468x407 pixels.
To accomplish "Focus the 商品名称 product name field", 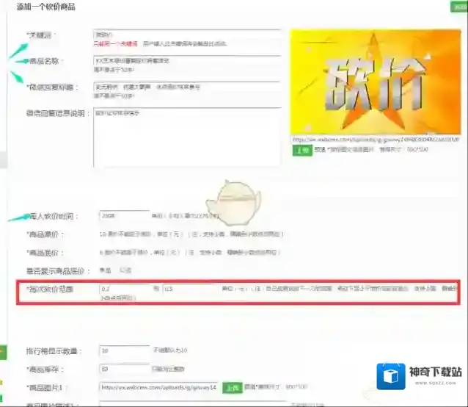I will point(186,60).
